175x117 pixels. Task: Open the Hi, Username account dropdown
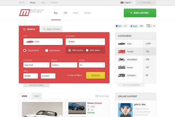146,3
